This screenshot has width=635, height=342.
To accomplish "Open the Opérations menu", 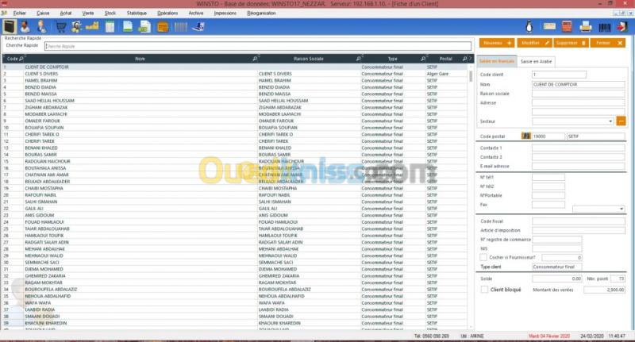I will click(167, 13).
